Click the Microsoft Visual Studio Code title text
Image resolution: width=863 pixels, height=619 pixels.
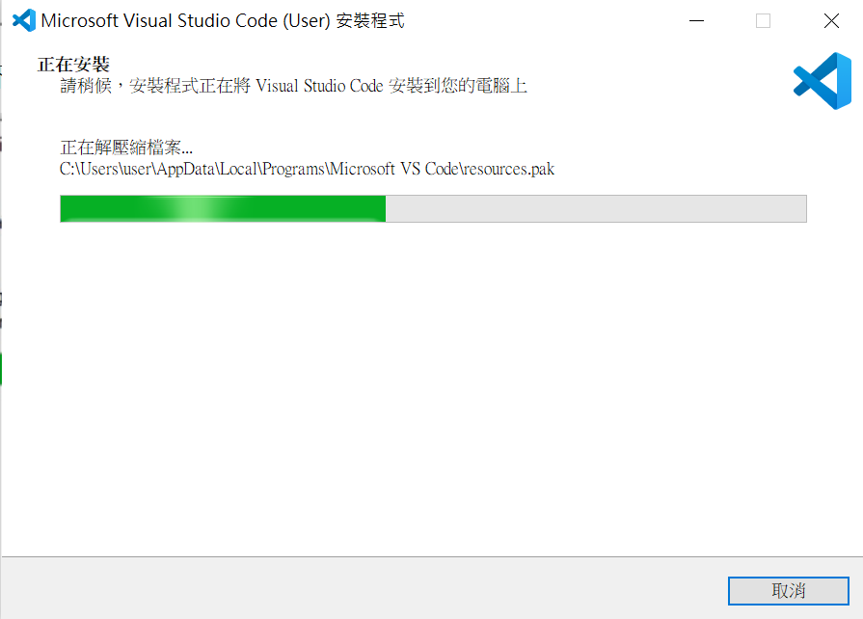pyautogui.click(x=159, y=21)
